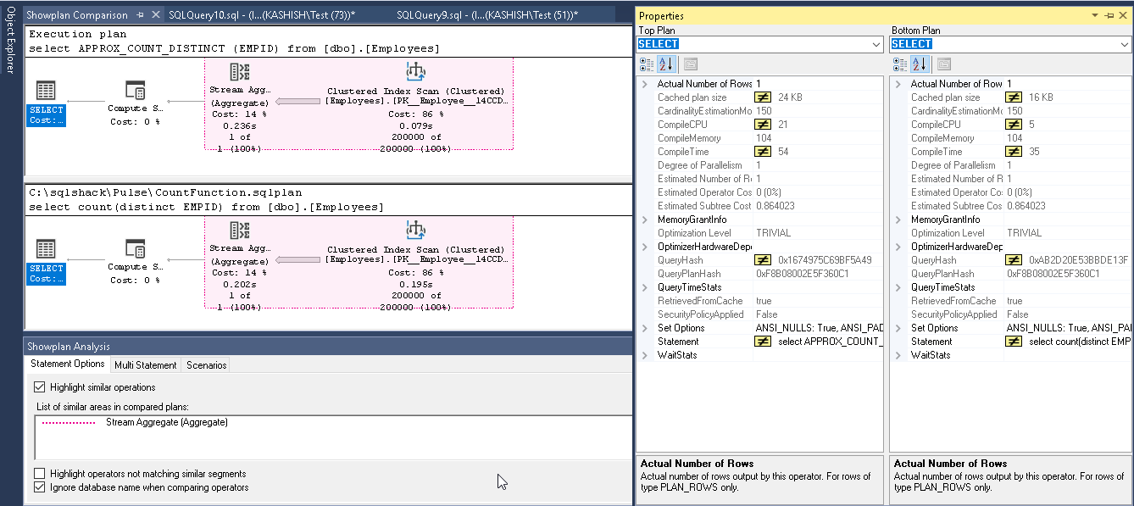Toggle Ignore database name when comparing operators

pyautogui.click(x=40, y=487)
